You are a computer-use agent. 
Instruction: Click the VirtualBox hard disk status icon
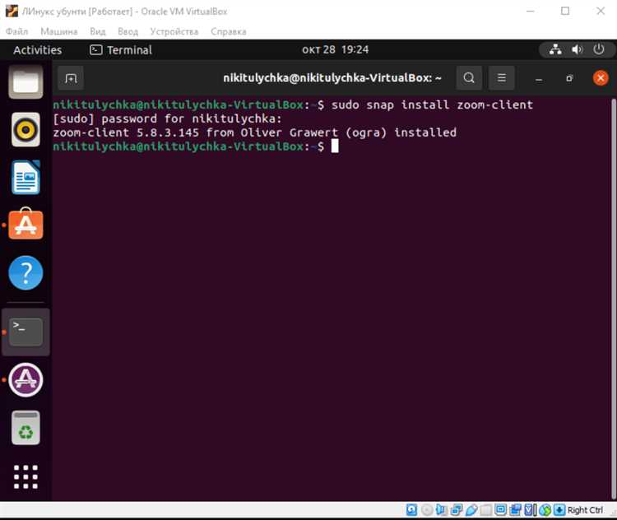(x=411, y=510)
